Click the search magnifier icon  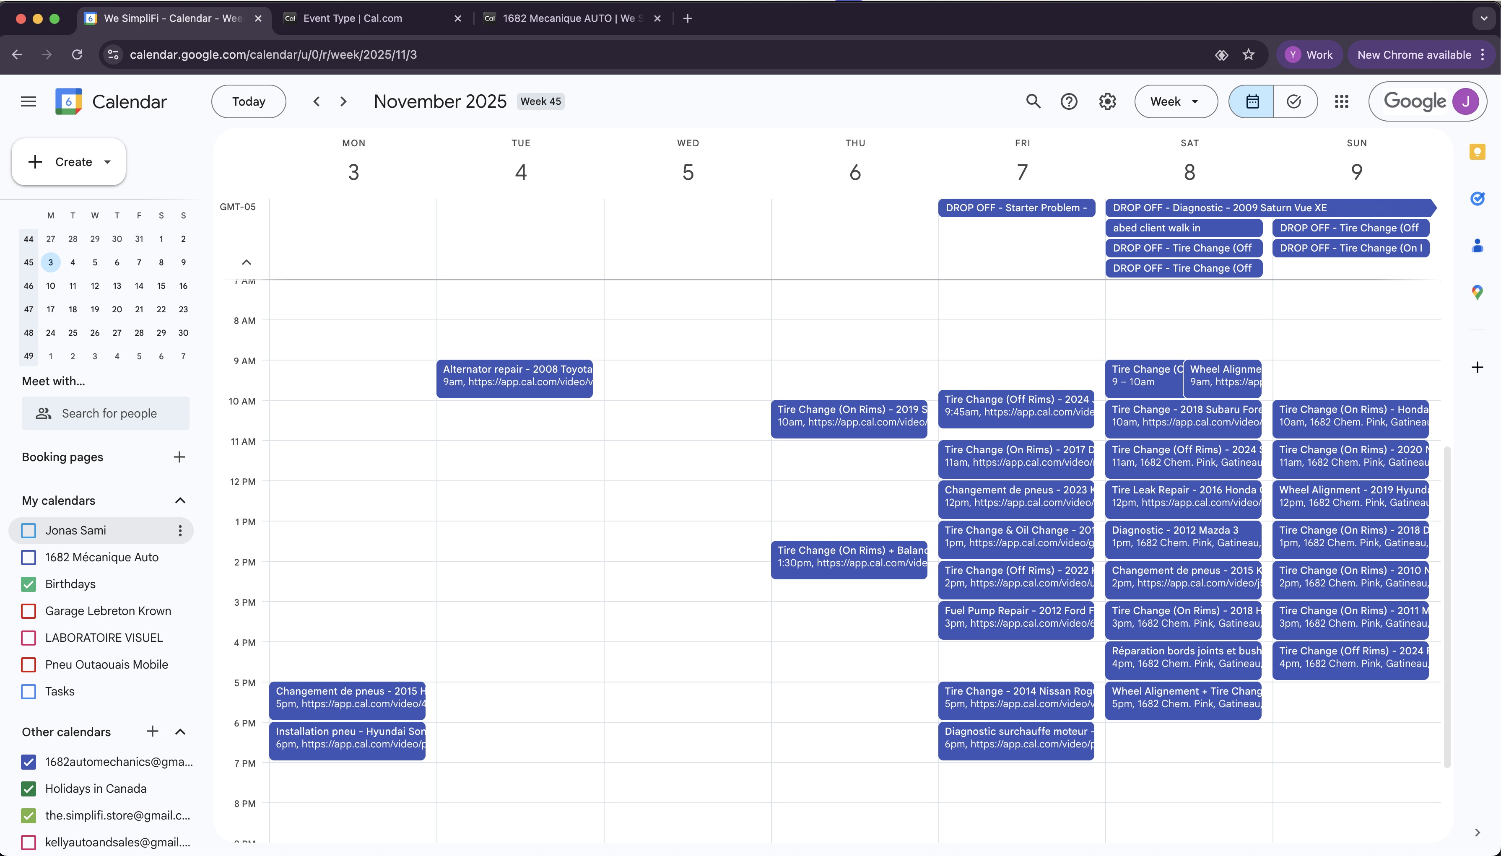coord(1033,102)
